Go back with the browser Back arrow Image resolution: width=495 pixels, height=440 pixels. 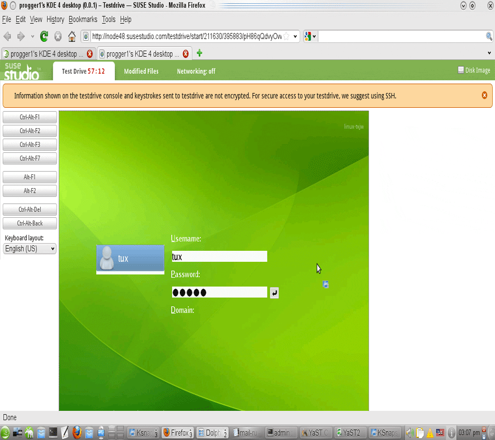click(x=7, y=37)
